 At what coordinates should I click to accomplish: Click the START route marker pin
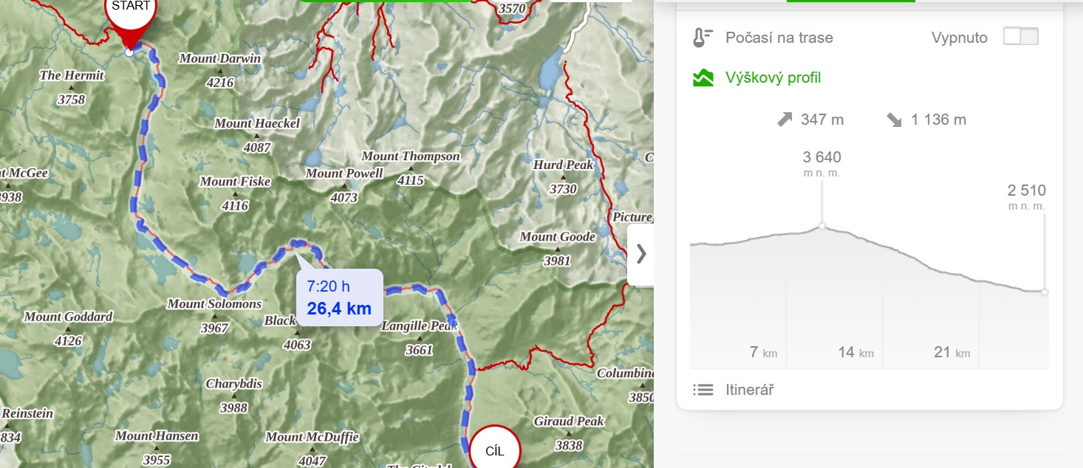point(130,16)
